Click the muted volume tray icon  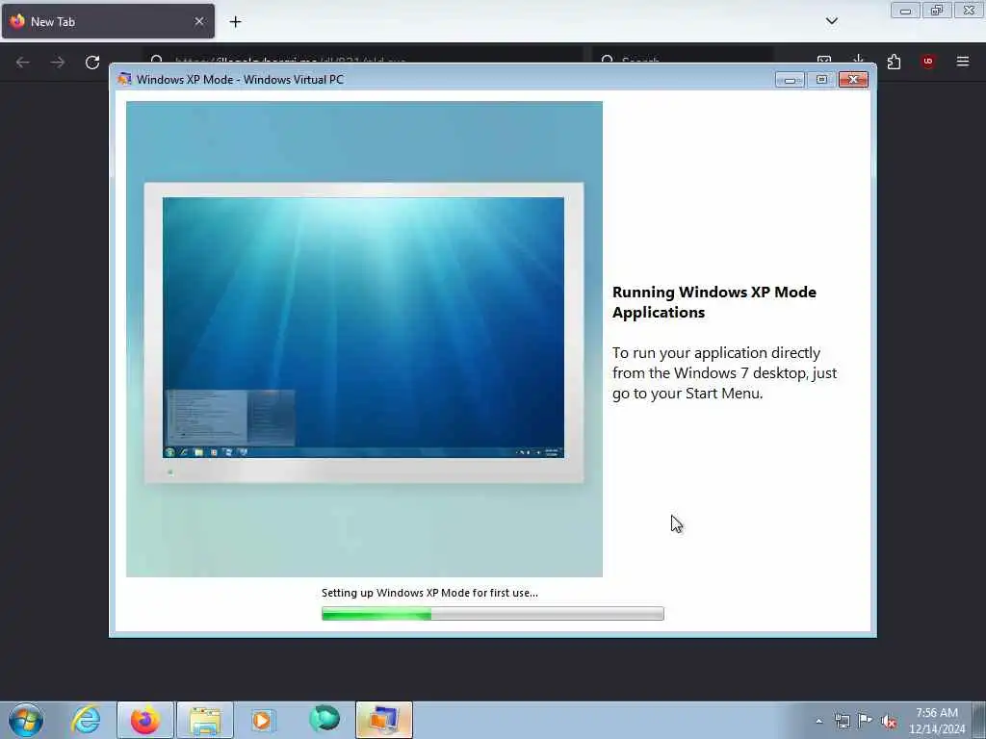(889, 721)
